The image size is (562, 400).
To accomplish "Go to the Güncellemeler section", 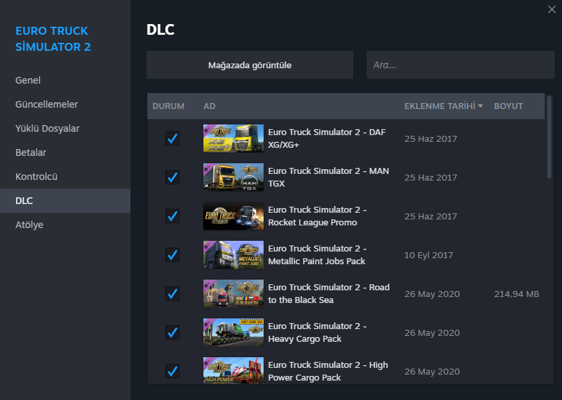I will [x=66, y=104].
